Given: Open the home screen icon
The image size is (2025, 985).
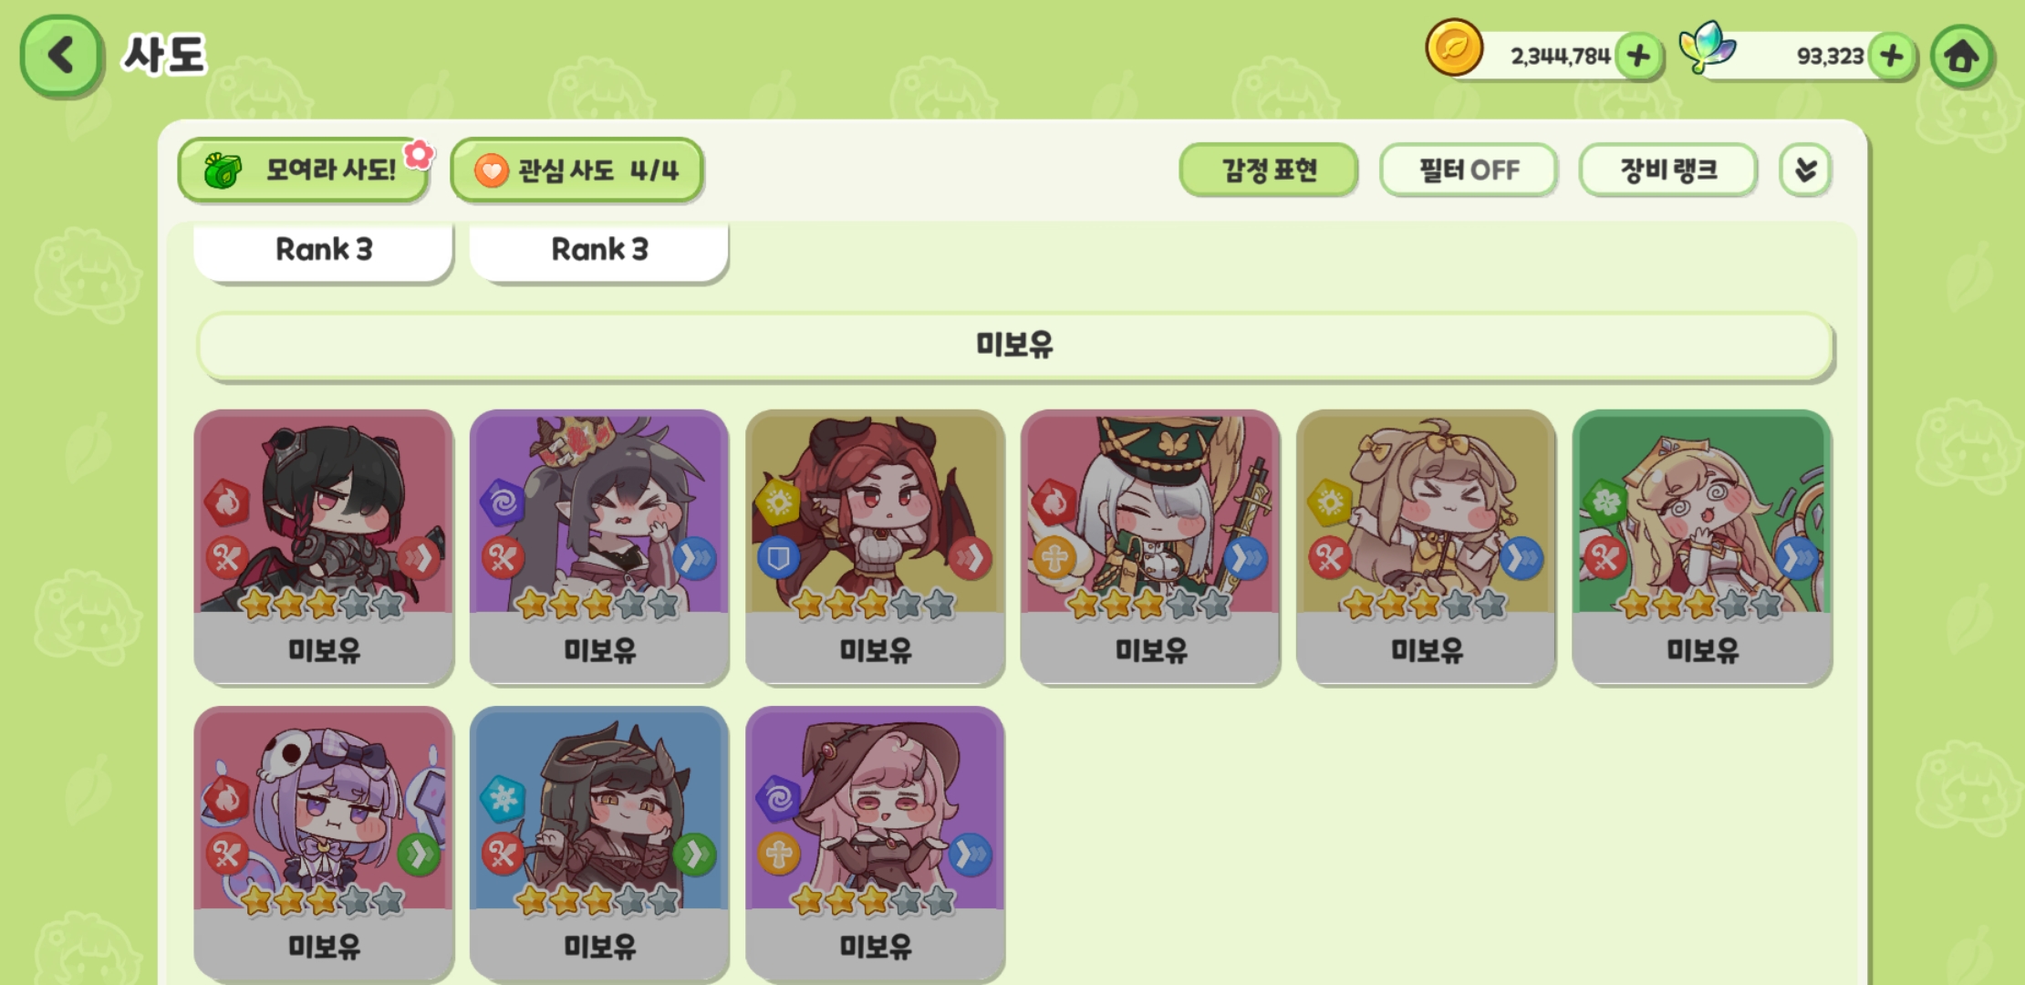Looking at the screenshot, I should [1961, 57].
